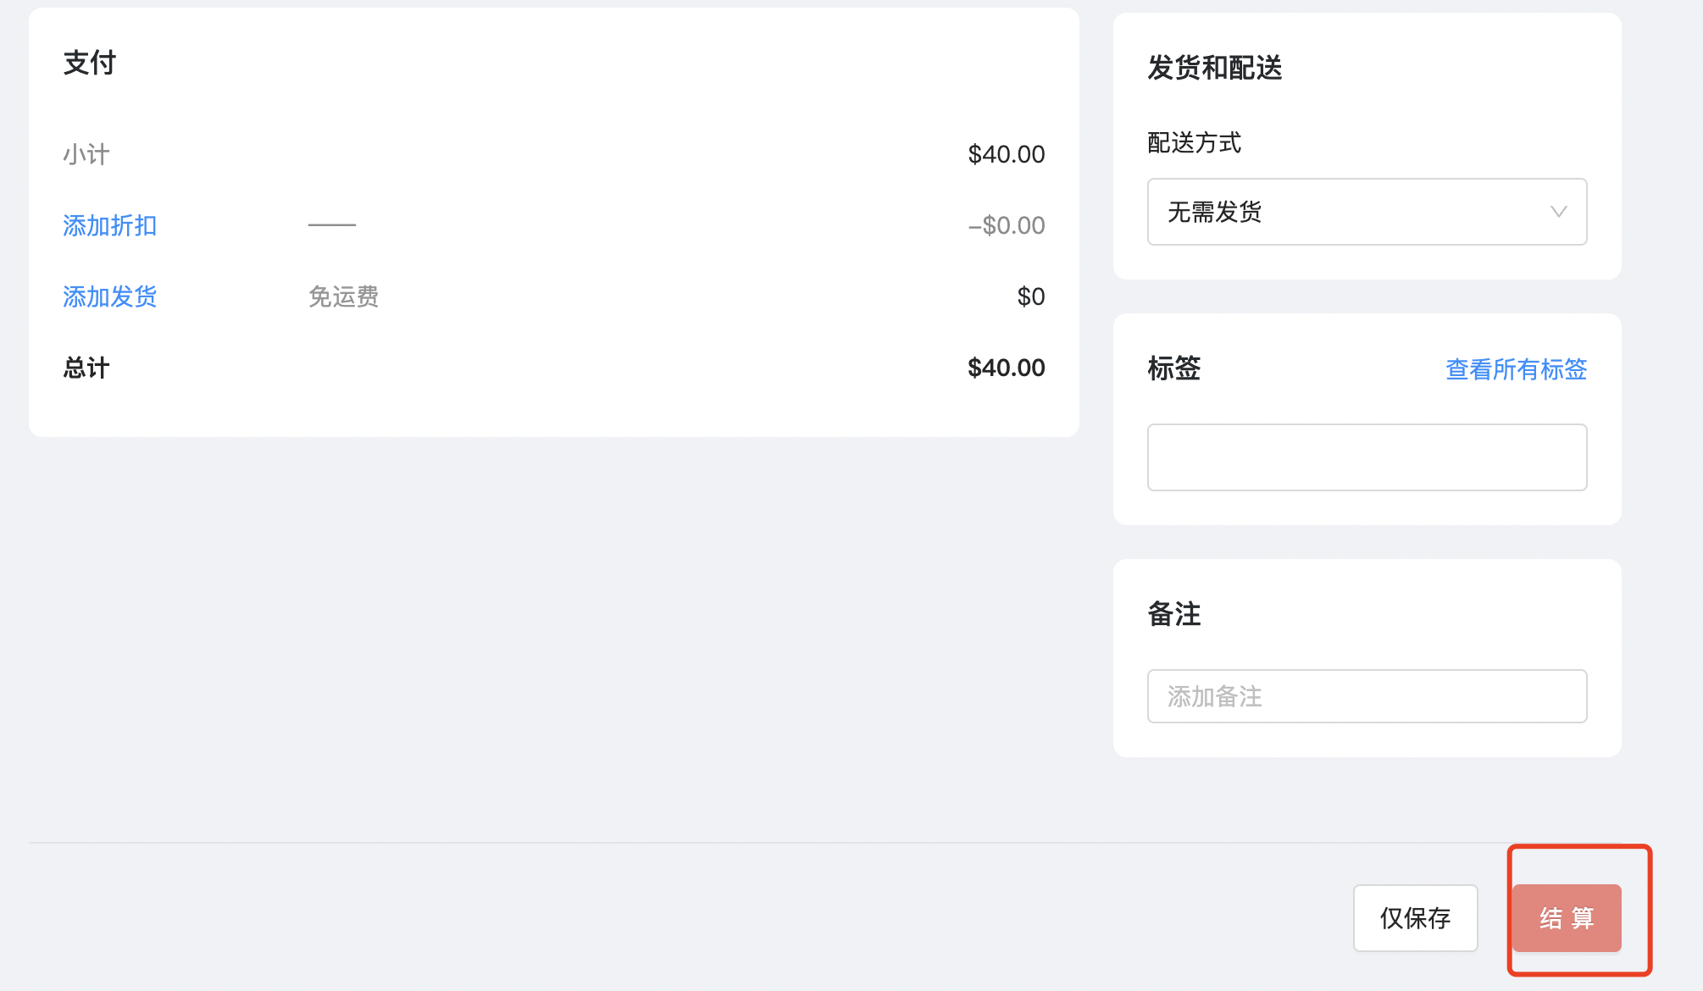This screenshot has width=1703, height=991.
Task: Click the 配送方式 field label
Action: (x=1195, y=142)
